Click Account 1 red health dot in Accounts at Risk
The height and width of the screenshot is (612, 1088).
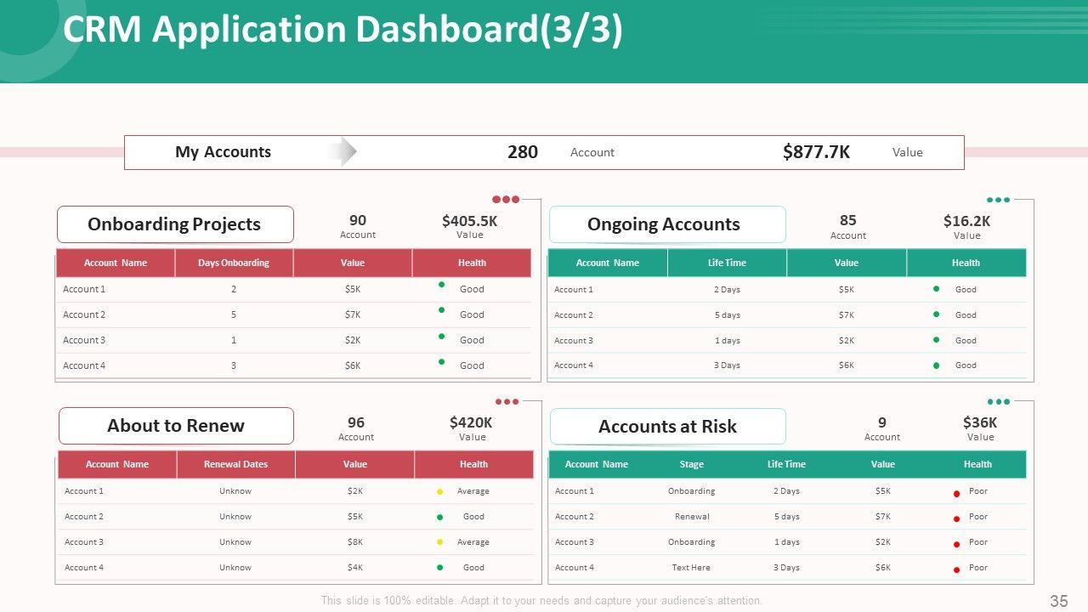[956, 494]
